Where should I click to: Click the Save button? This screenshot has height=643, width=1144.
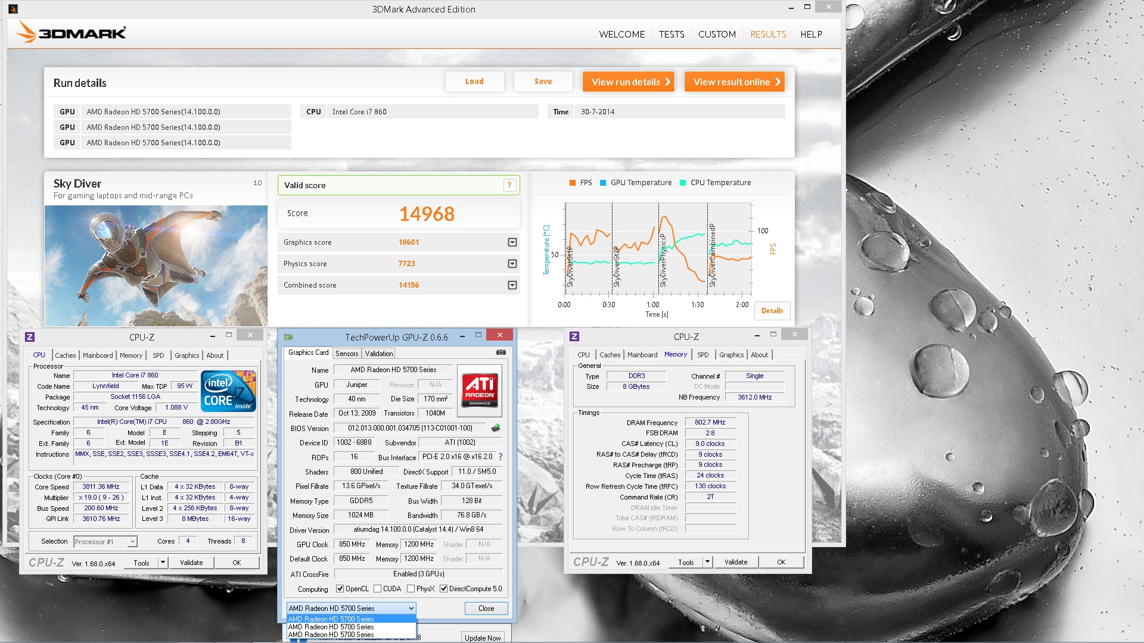pos(543,82)
